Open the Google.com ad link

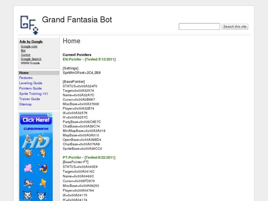click(x=29, y=46)
